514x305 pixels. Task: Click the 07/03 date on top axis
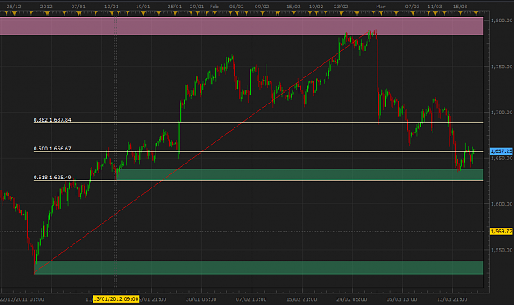[x=412, y=7]
